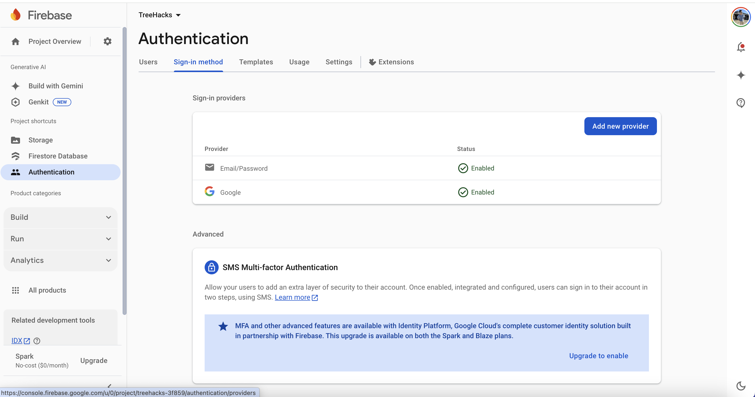Click help icon next to IDX

pos(37,341)
